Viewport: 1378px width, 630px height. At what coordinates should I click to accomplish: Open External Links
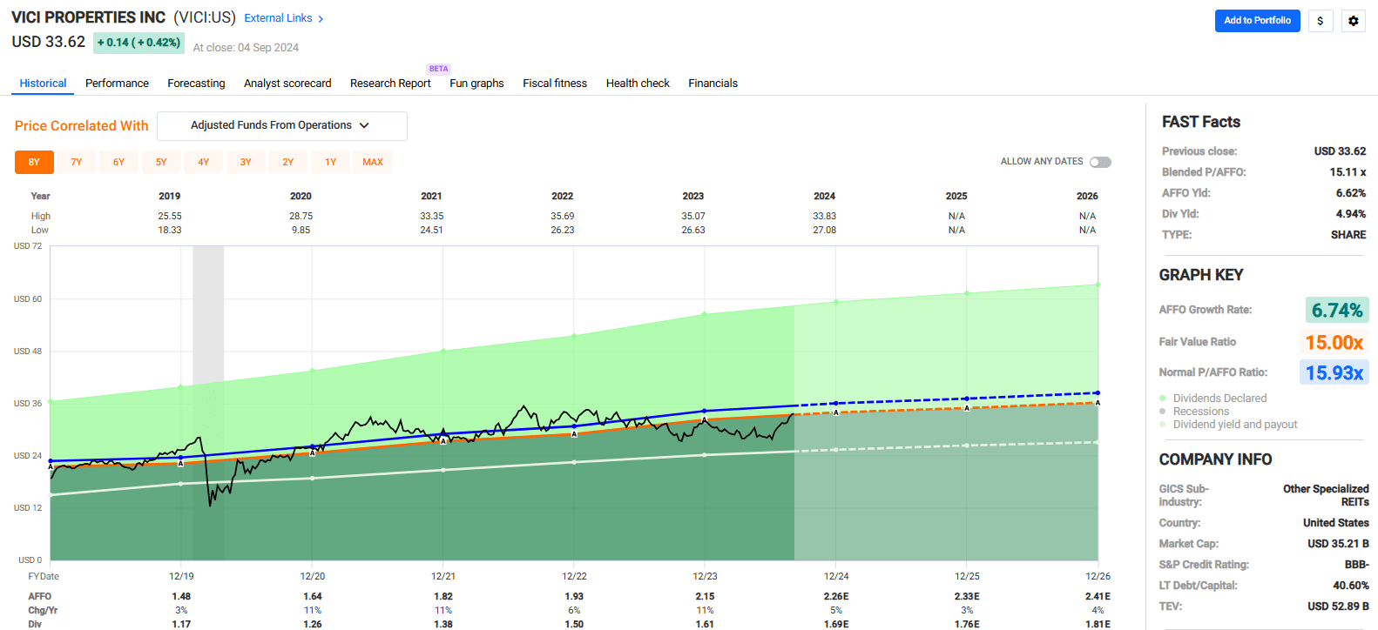278,18
